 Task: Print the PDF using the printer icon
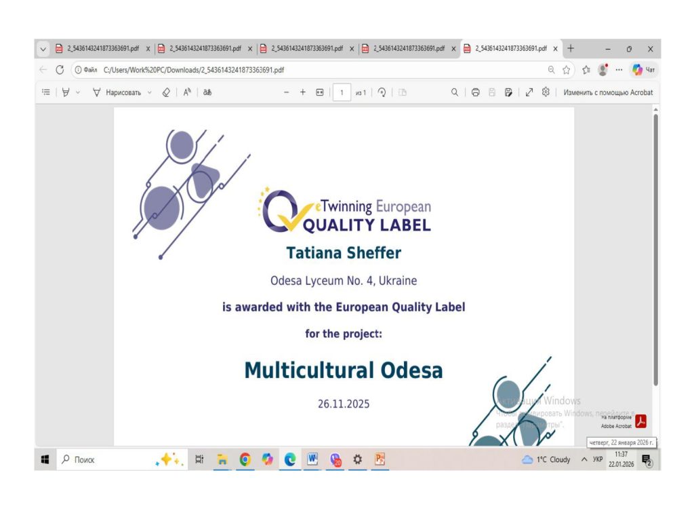[475, 92]
